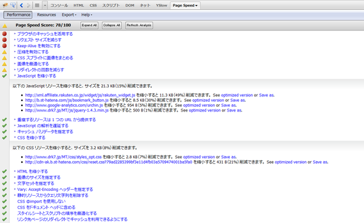Open the google-analytics urchin.js link
This screenshot has width=364, height=223.
click(64, 105)
